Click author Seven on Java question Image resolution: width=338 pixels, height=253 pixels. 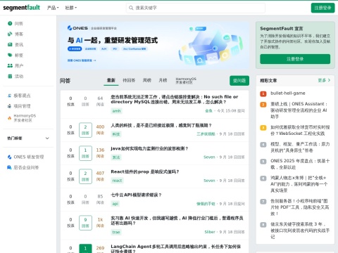pos(209,157)
